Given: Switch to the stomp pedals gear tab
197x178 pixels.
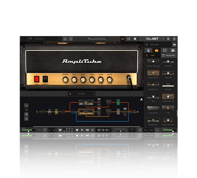Looking at the screenshot, I should [148, 50].
